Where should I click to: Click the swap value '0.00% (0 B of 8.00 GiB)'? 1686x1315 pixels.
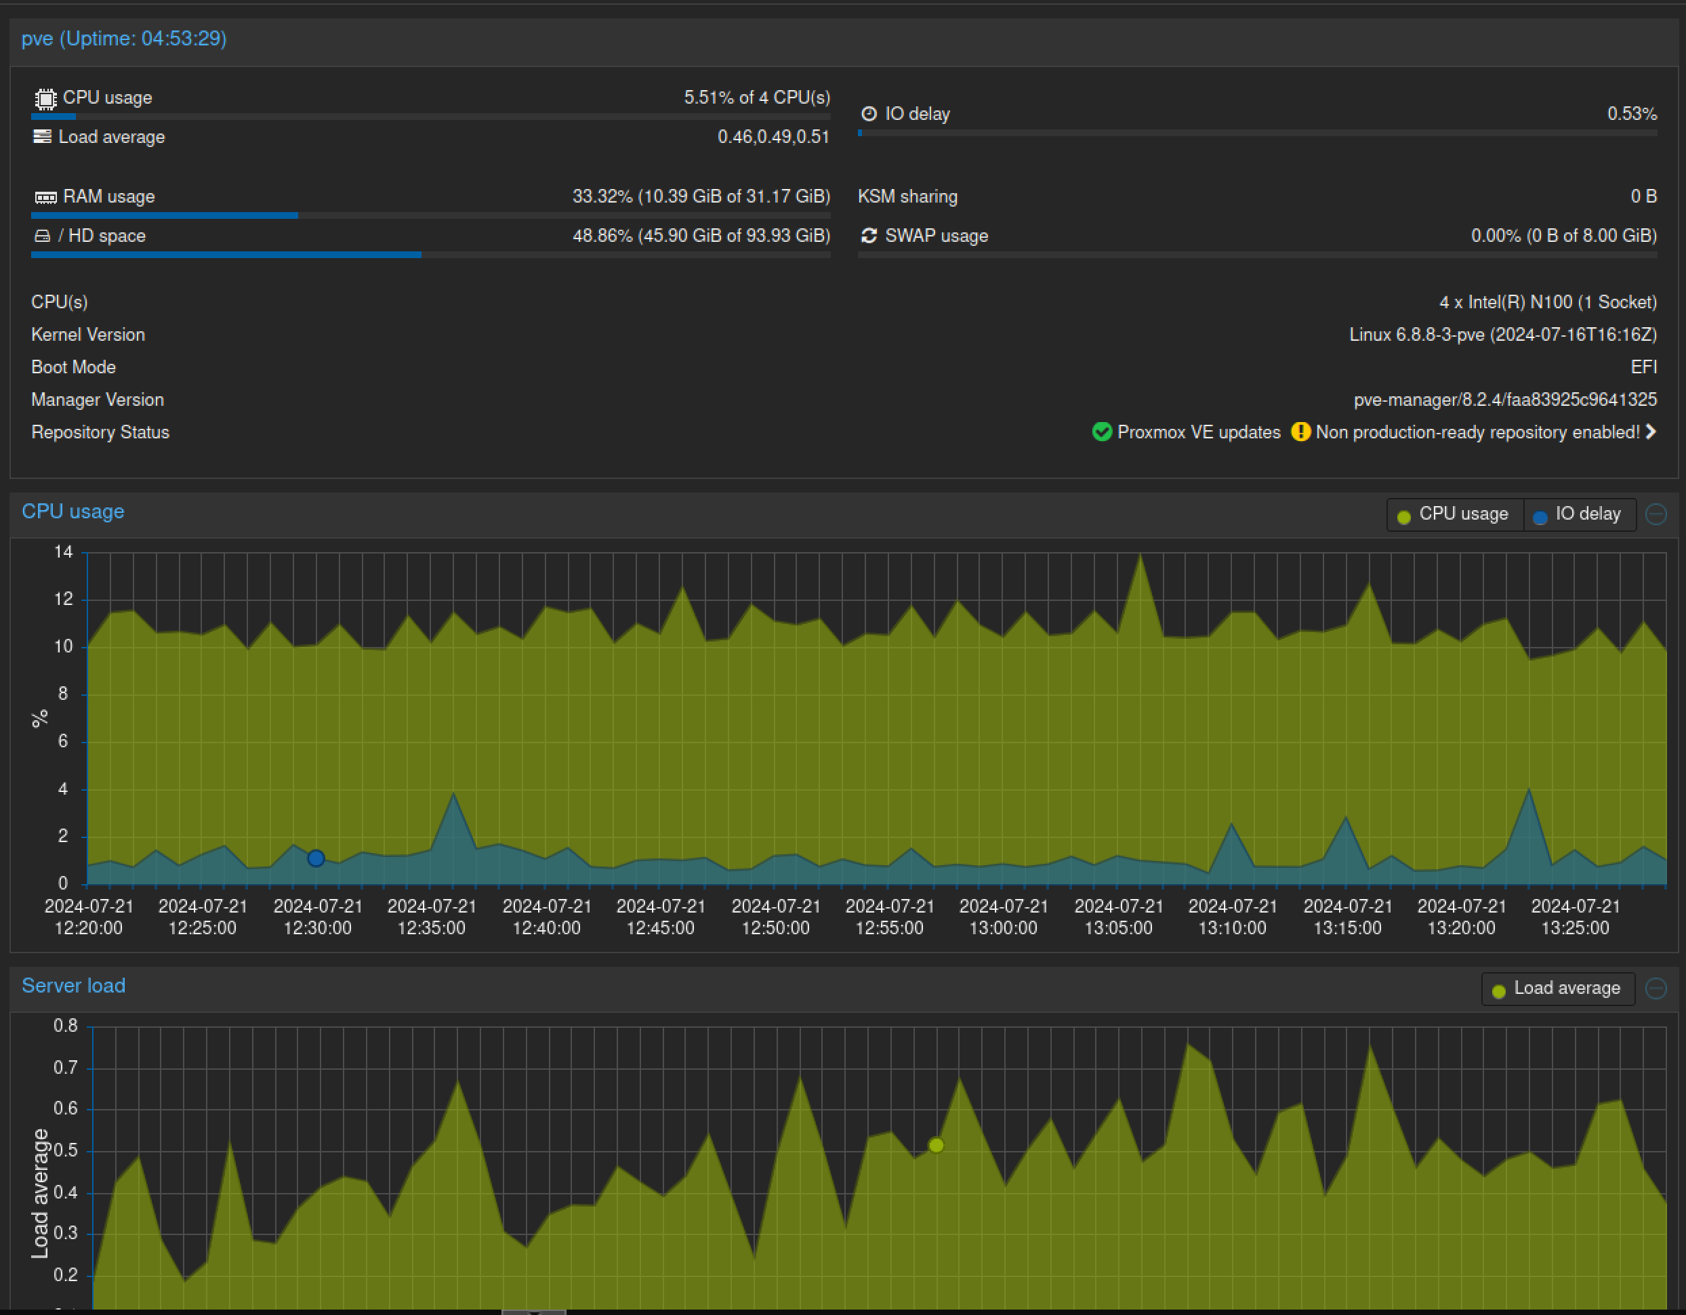pos(1564,235)
